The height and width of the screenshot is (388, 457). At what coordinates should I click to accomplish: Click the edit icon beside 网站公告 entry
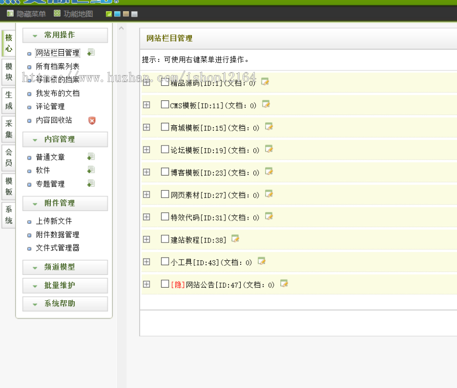(284, 285)
